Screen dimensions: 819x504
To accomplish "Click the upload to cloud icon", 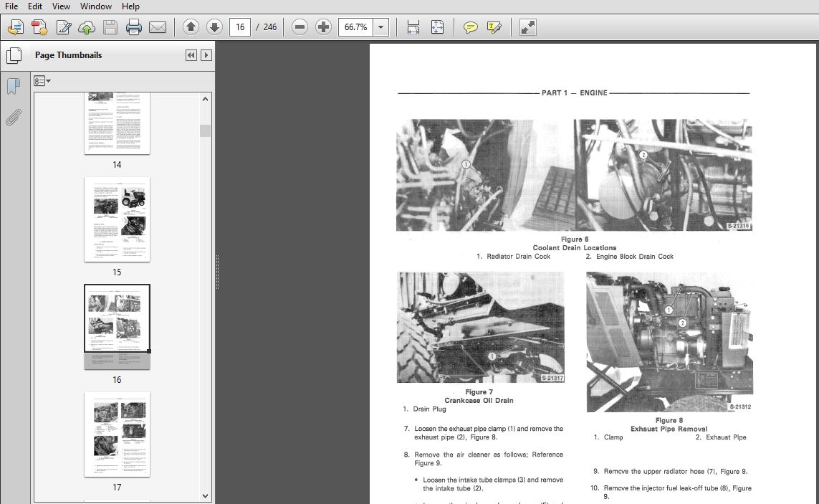I will [87, 27].
